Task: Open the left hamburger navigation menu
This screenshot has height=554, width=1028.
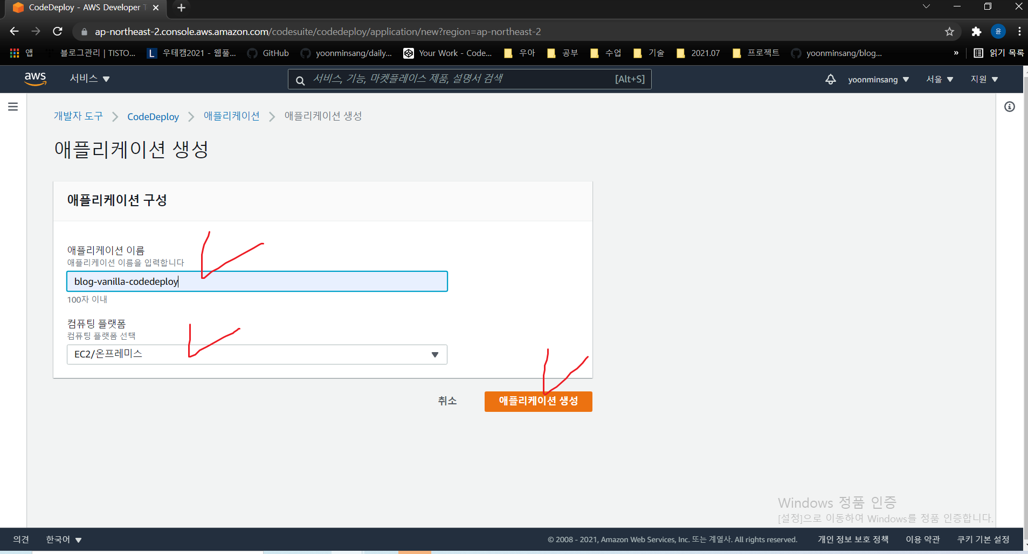Action: [x=13, y=107]
